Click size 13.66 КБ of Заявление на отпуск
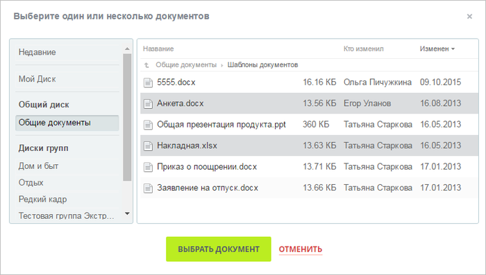The image size is (486, 275). [319, 188]
